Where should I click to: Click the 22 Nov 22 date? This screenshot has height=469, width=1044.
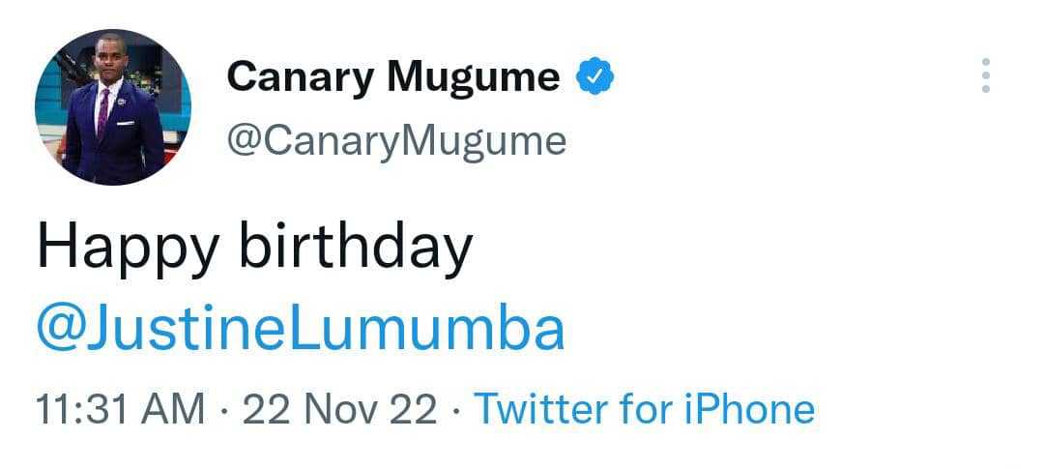(x=339, y=409)
